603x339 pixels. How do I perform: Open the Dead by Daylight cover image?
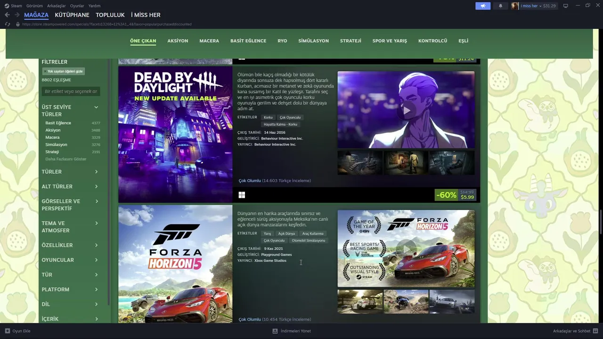(x=175, y=135)
